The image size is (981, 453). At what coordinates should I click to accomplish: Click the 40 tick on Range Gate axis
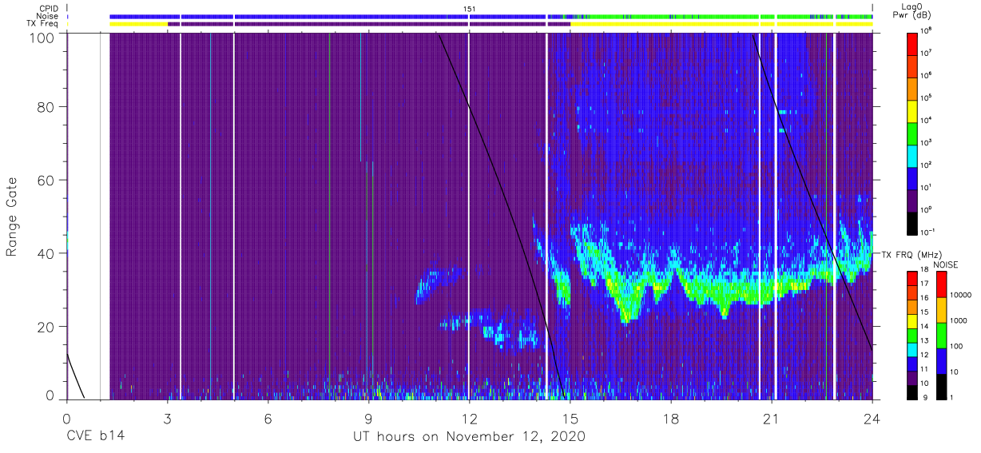point(46,253)
